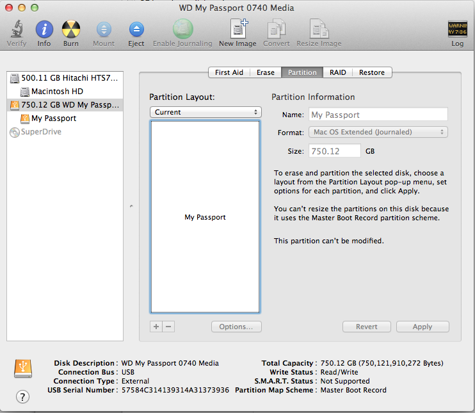Open Partition Layout Current dropdown

[205, 112]
